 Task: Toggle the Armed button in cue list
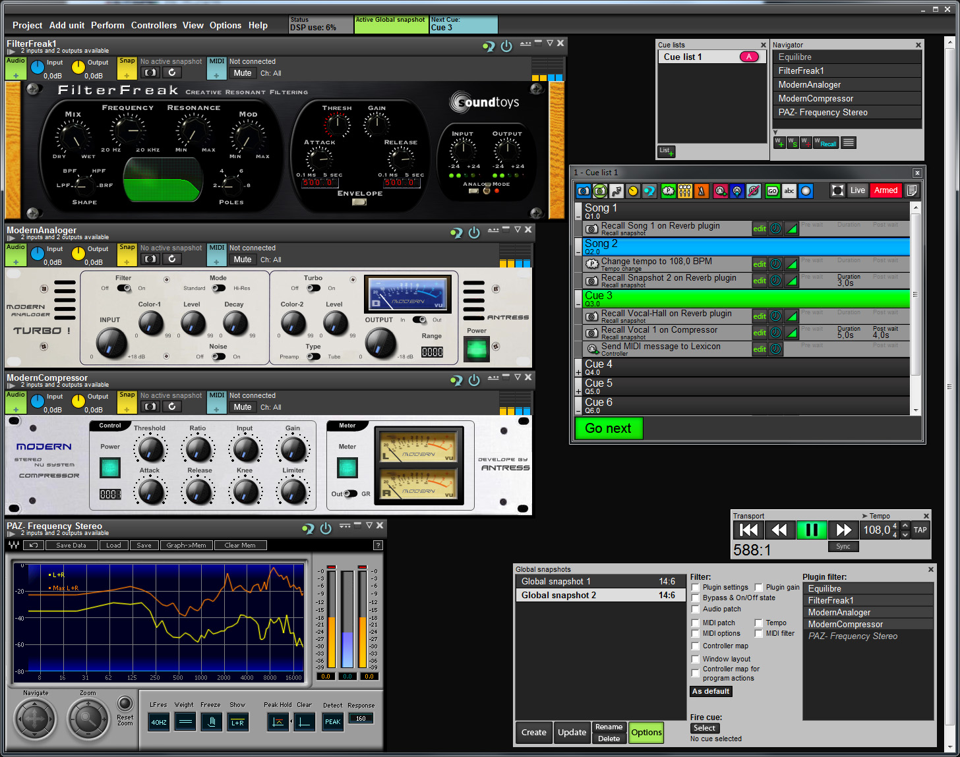[885, 190]
